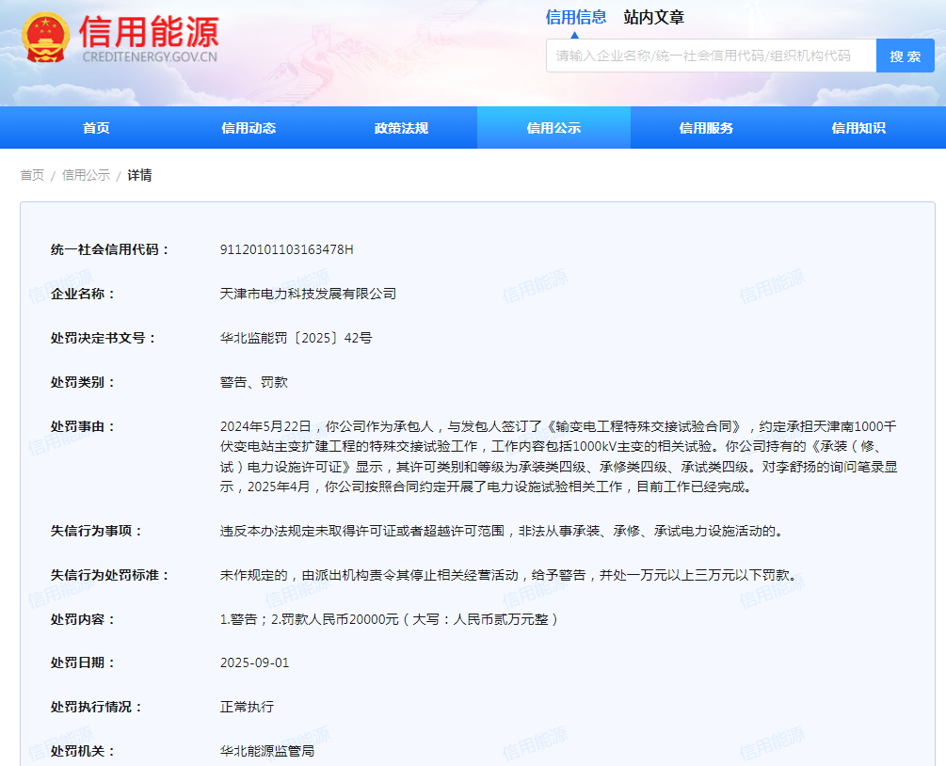The image size is (946, 766).
Task: Select the 信用信息 search tab
Action: pyautogui.click(x=576, y=17)
